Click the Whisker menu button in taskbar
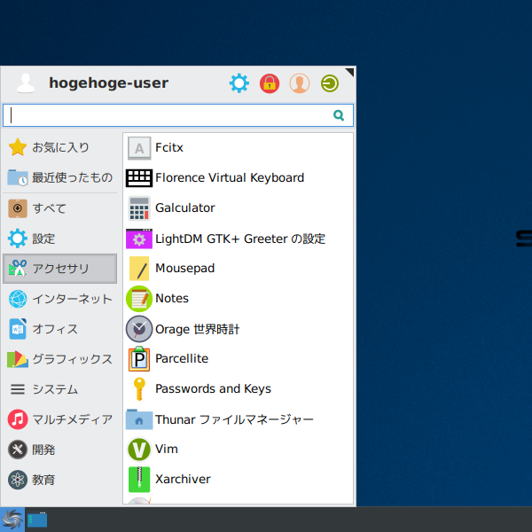This screenshot has width=532, height=532. pyautogui.click(x=12, y=520)
